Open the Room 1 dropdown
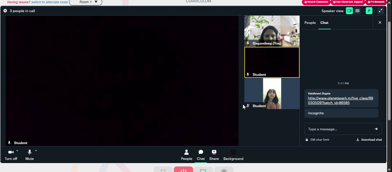The image size is (392, 172). [x=85, y=2]
